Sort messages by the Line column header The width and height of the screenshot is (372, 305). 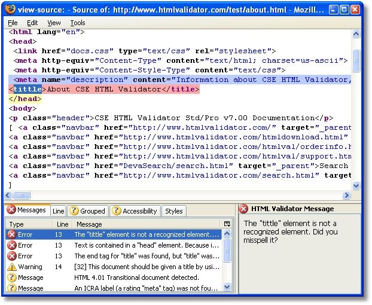(x=62, y=224)
